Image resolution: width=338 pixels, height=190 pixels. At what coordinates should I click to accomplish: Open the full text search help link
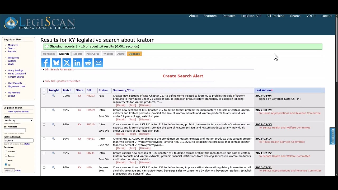[27, 144]
